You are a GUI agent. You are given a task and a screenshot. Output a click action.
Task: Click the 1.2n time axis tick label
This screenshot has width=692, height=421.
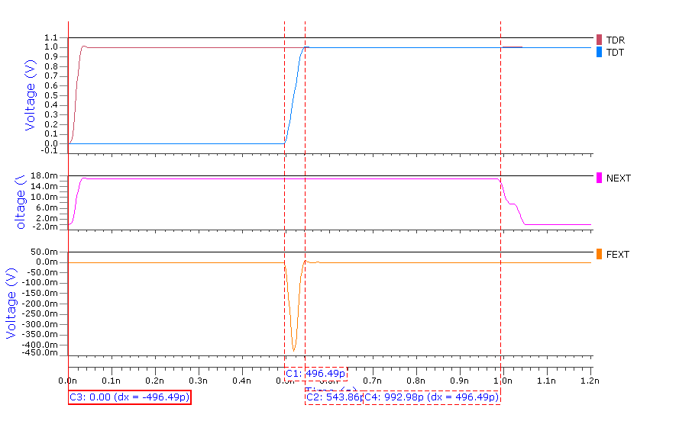point(590,381)
